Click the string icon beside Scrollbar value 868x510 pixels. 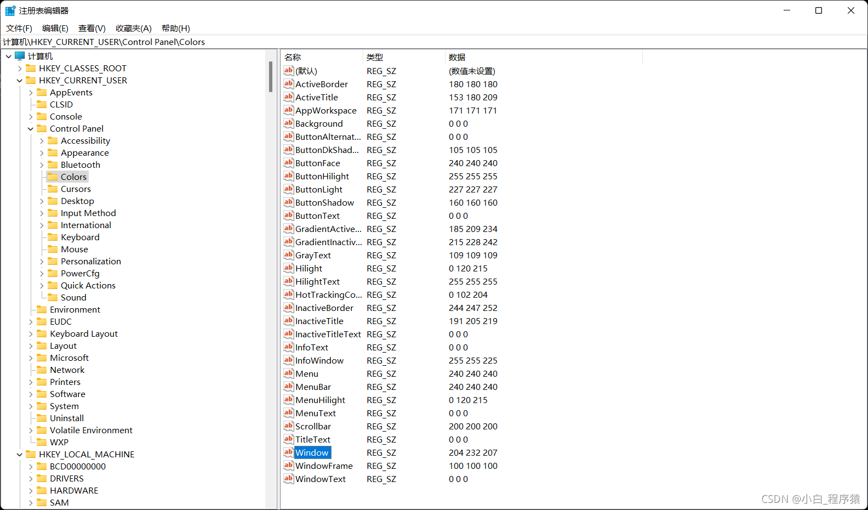pyautogui.click(x=289, y=426)
